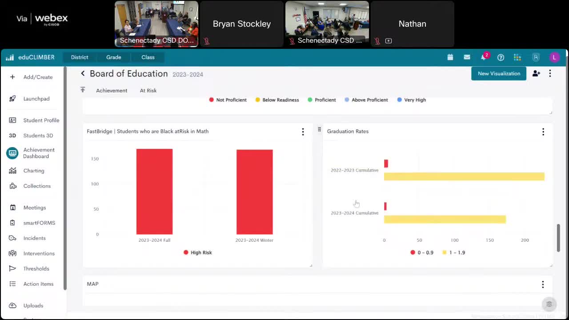Jump to the At Risk section
Viewport: 569px width, 320px height.
[148, 91]
